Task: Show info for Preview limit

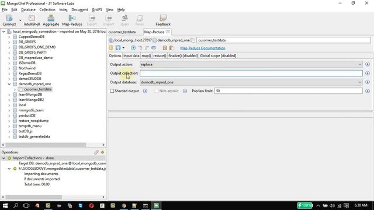Action: [x=368, y=91]
